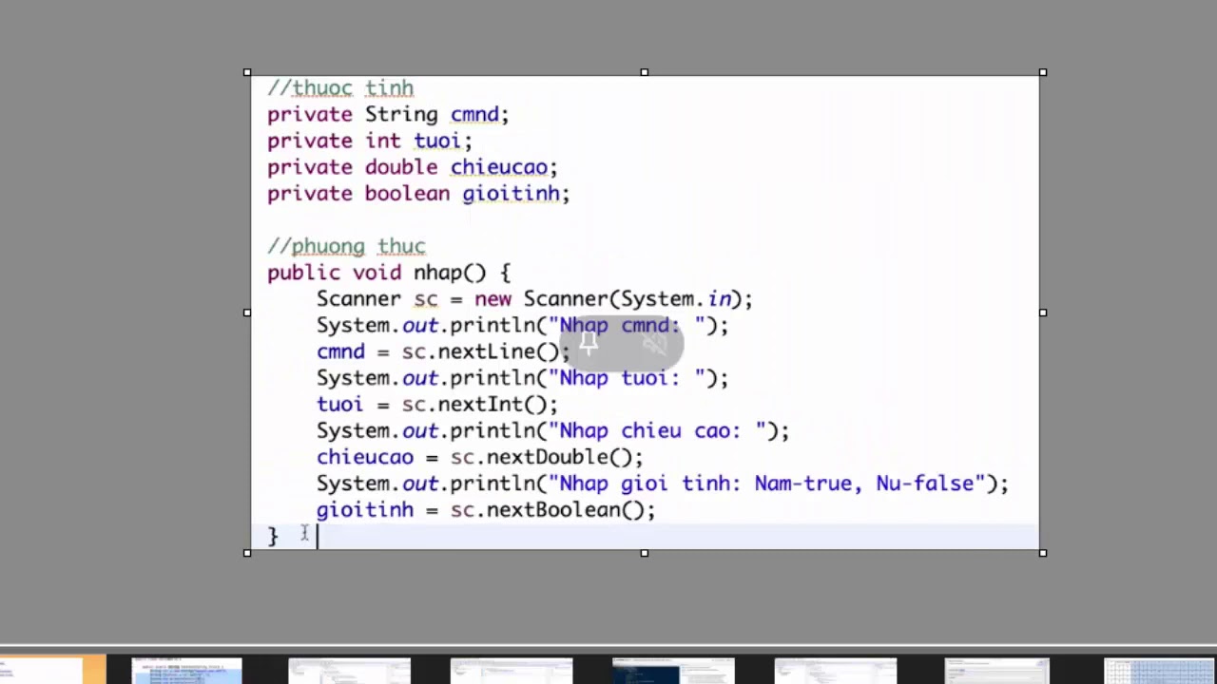Select the top-middle handle of the code image
This screenshot has width=1217, height=684.
(x=645, y=72)
